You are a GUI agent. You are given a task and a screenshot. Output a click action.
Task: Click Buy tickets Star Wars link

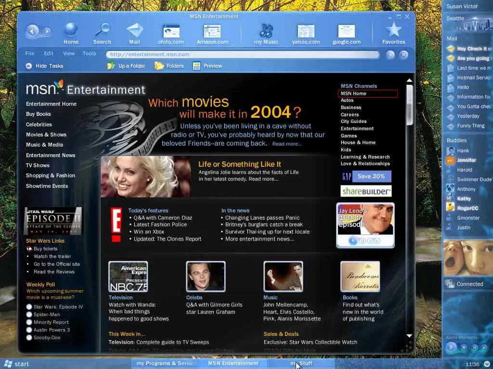pos(45,248)
